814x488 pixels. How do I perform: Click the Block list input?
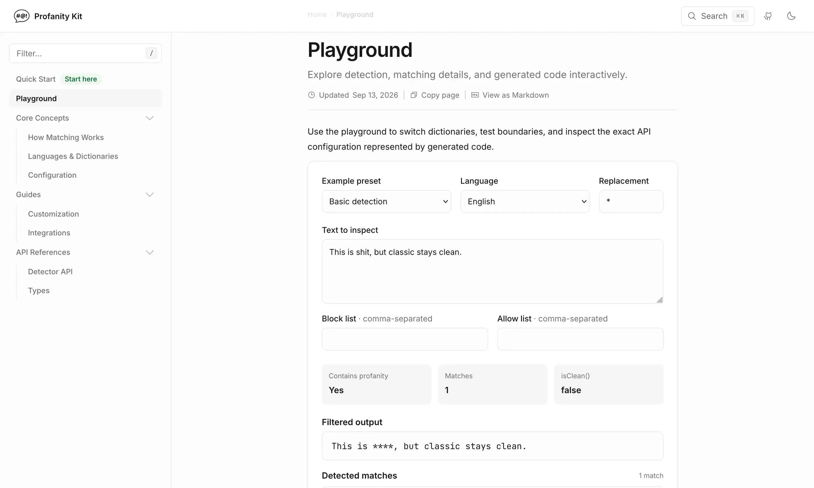(405, 339)
